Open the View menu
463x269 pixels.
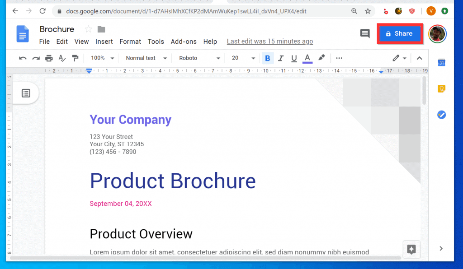pyautogui.click(x=81, y=42)
